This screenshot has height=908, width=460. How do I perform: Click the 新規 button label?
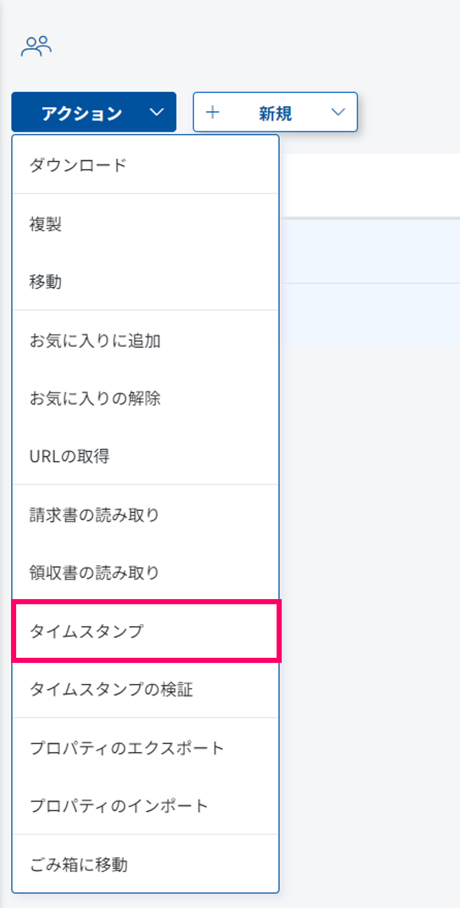pos(275,113)
